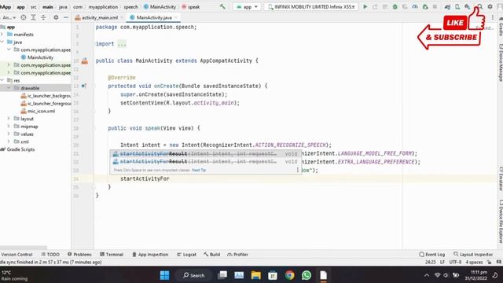Open Device File Explorer side tab
This screenshot has height=283, width=503.
click(x=501, y=222)
